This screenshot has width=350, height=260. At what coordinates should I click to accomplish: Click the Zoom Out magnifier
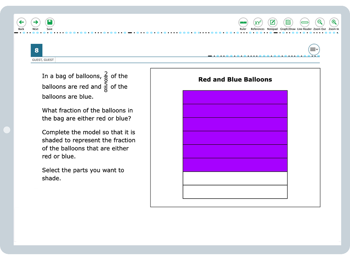pyautogui.click(x=320, y=22)
